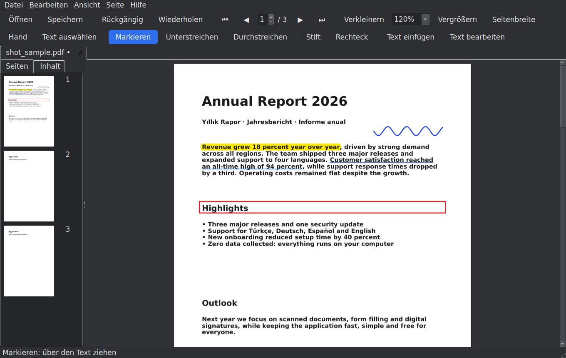Click the vertical scrollbar down arrow
Image resolution: width=566 pixels, height=358 pixels.
pos(563,343)
